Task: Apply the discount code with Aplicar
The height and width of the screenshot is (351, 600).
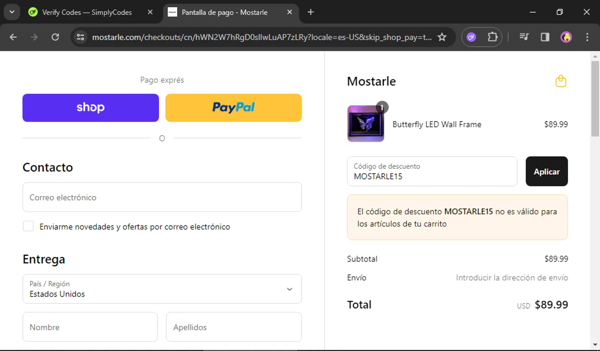Action: tap(547, 171)
